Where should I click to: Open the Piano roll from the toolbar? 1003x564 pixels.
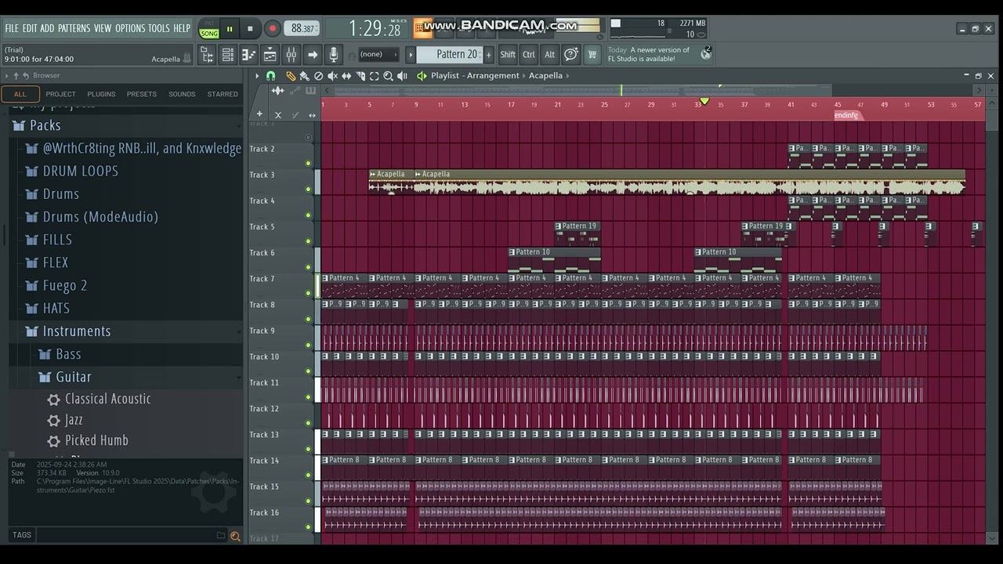point(249,55)
